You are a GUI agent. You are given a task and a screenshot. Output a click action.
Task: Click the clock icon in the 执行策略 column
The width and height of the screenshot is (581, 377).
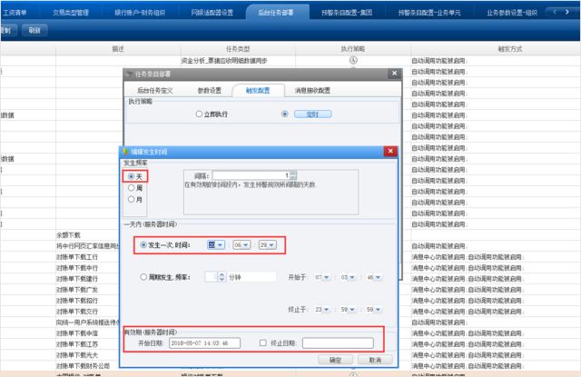coord(353,60)
